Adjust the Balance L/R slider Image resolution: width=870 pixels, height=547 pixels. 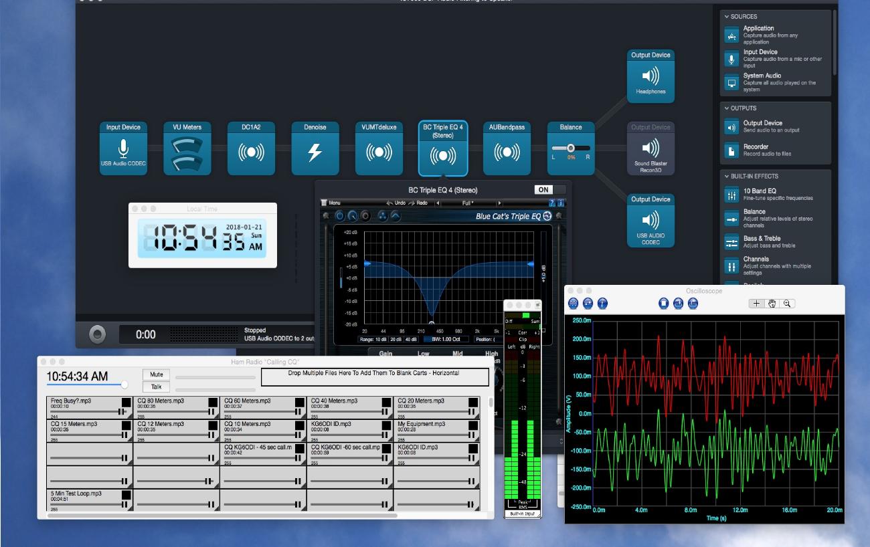pos(571,148)
